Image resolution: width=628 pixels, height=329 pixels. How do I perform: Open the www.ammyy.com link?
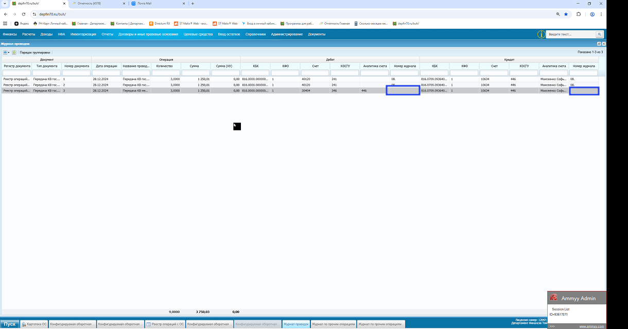click(x=591, y=326)
